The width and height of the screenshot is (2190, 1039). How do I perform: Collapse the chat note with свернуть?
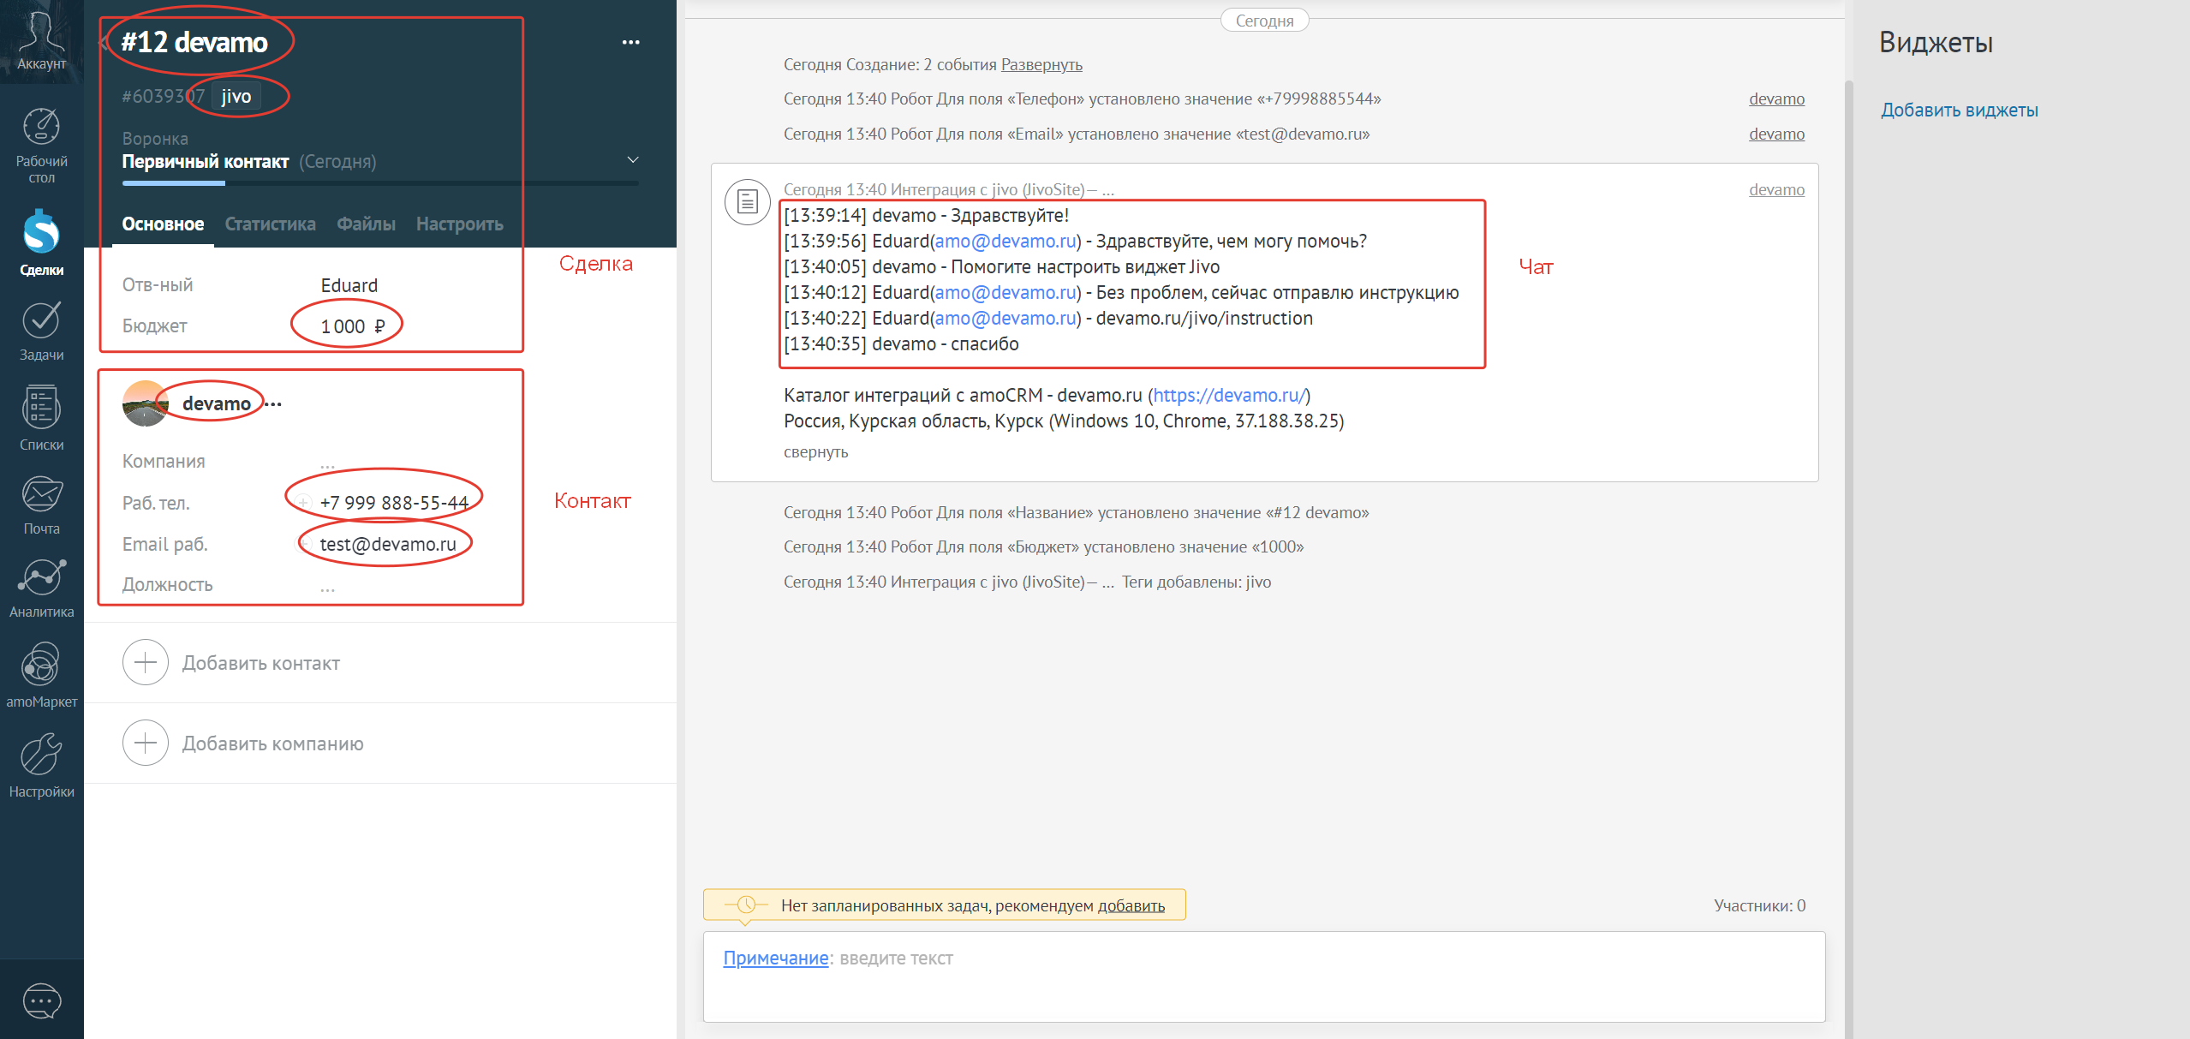(815, 452)
